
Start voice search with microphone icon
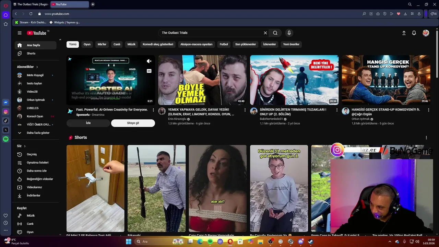tap(289, 33)
